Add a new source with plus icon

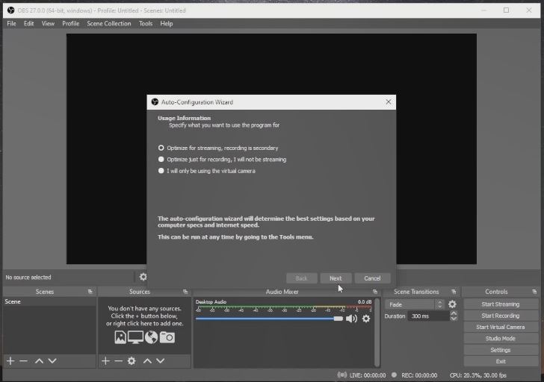click(105, 361)
